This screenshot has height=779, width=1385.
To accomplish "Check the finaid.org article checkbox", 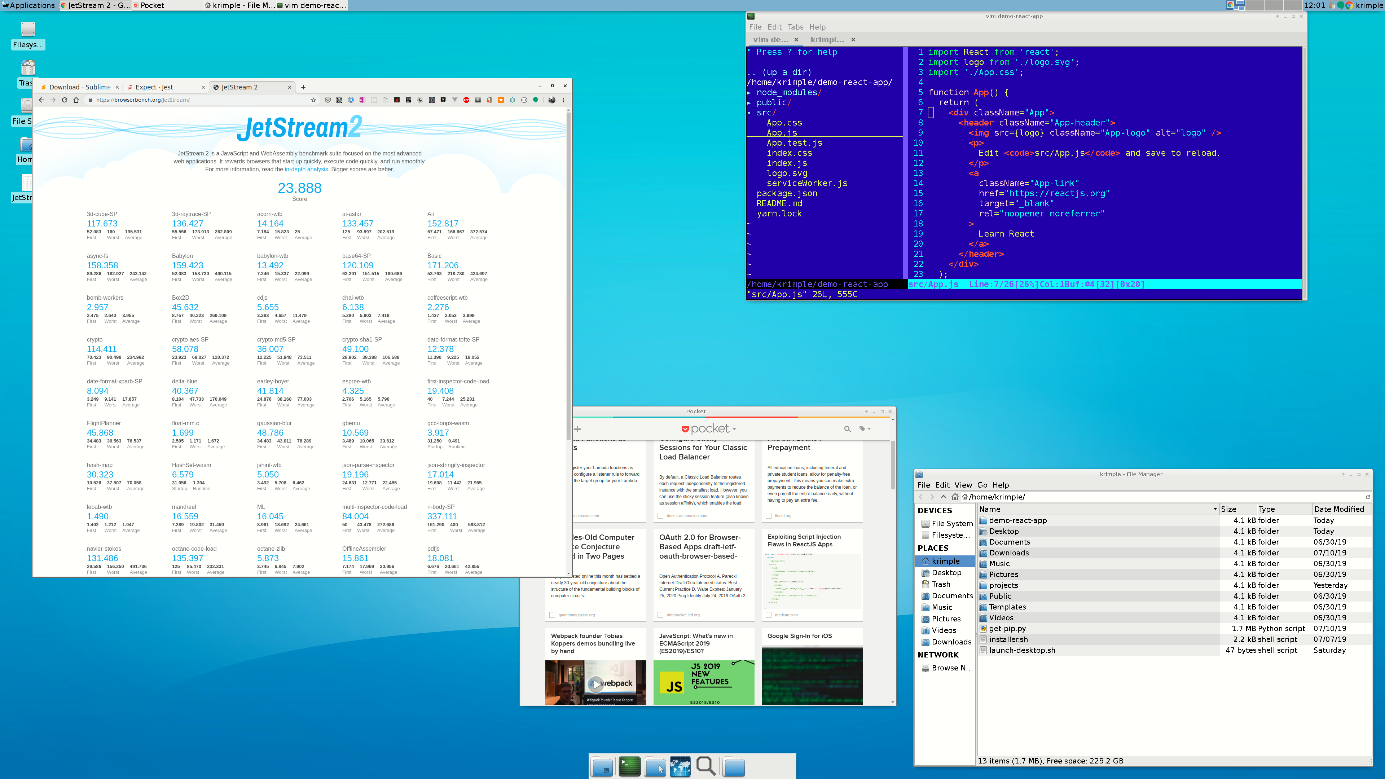I will click(x=769, y=516).
